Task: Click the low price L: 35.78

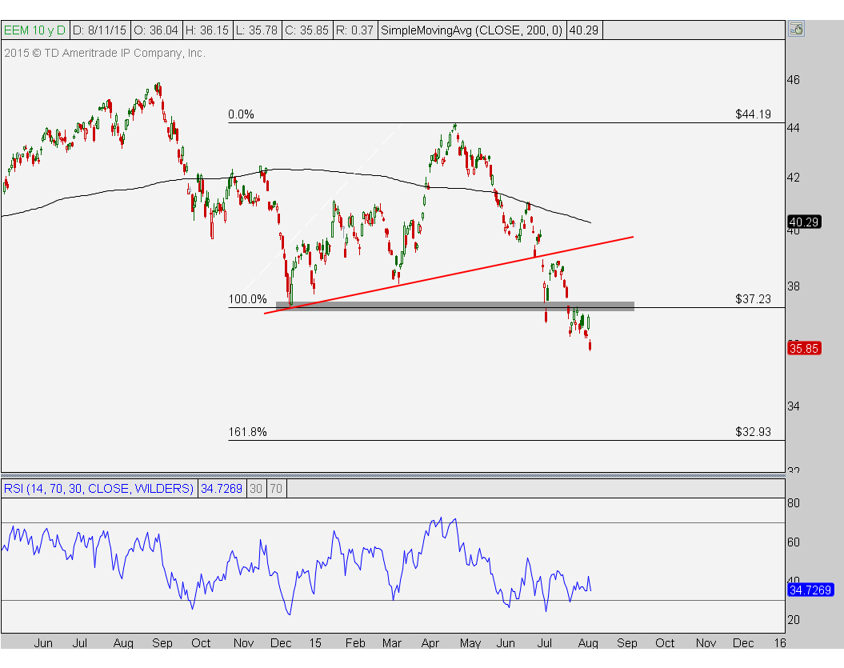Action: (257, 30)
